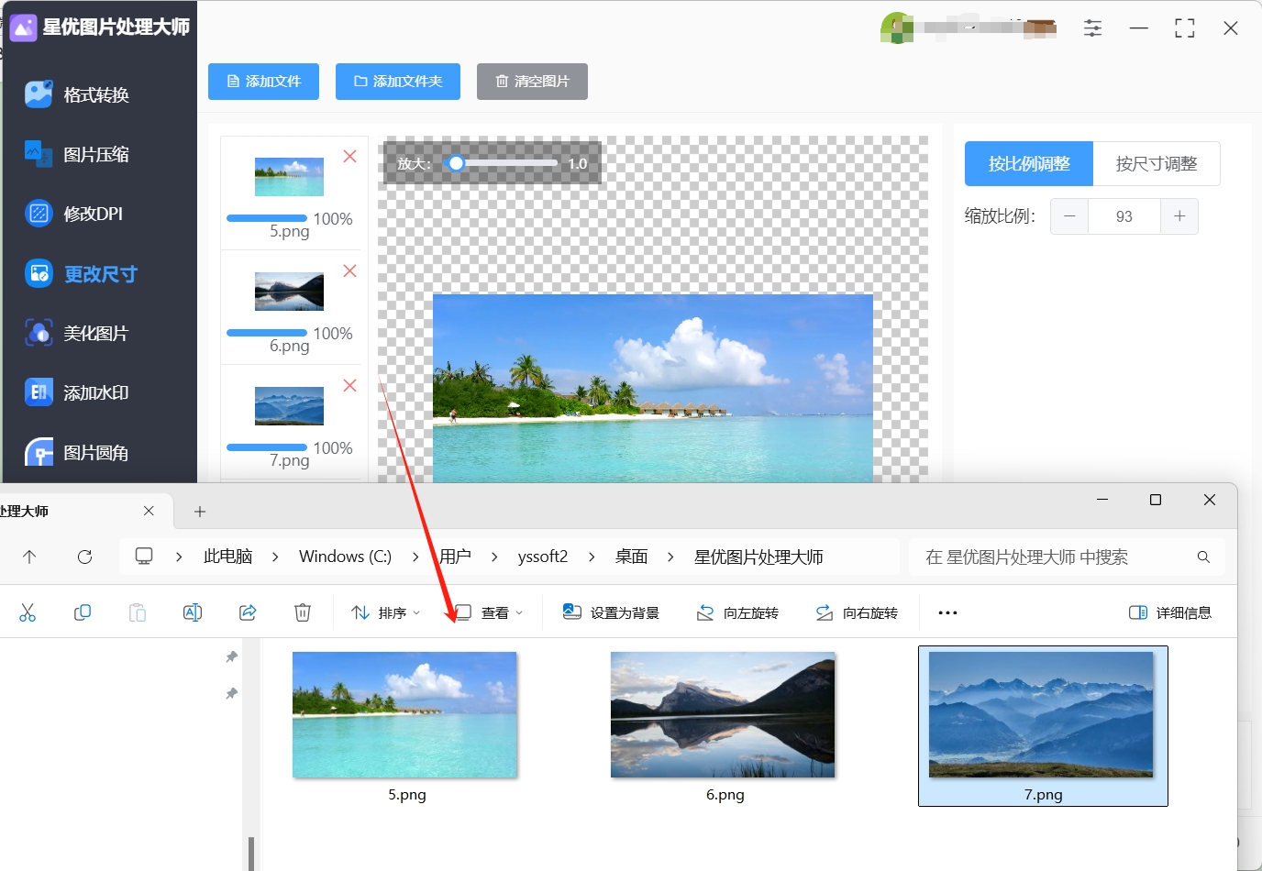Open the 排序 sort dropdown
This screenshot has height=871, width=1262.
point(386,612)
